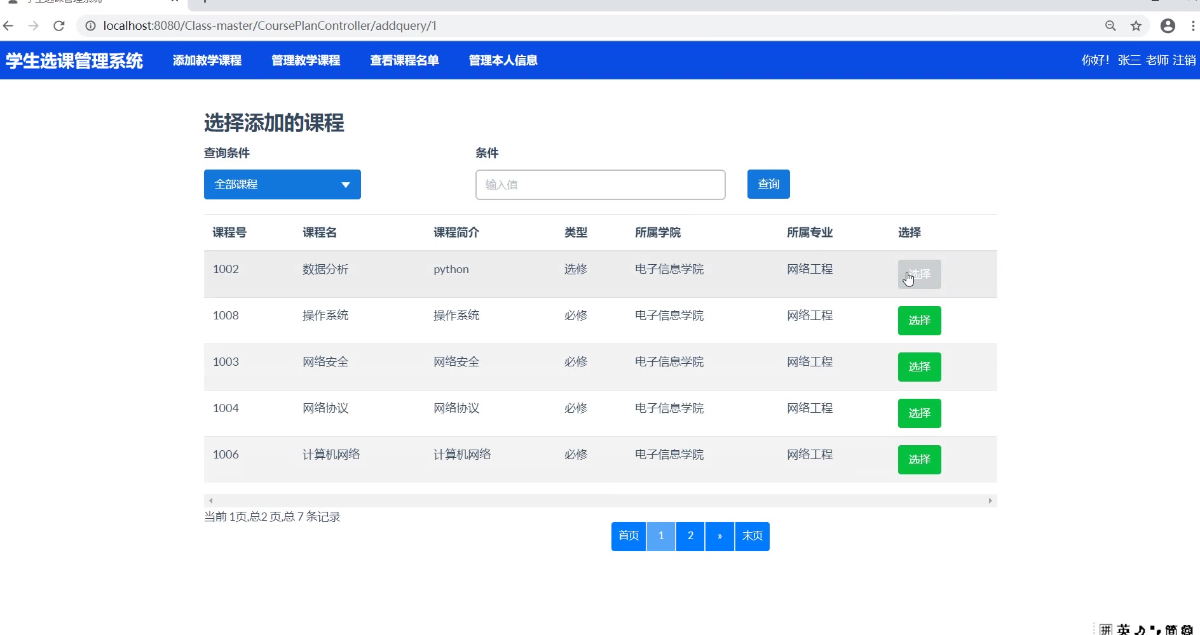Image resolution: width=1200 pixels, height=635 pixels.
Task: Select course 1002 数据分析
Action: tap(919, 274)
